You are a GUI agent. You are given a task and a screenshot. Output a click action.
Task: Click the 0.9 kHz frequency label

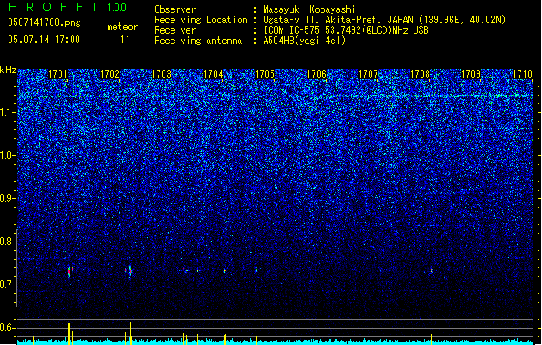click(x=8, y=198)
